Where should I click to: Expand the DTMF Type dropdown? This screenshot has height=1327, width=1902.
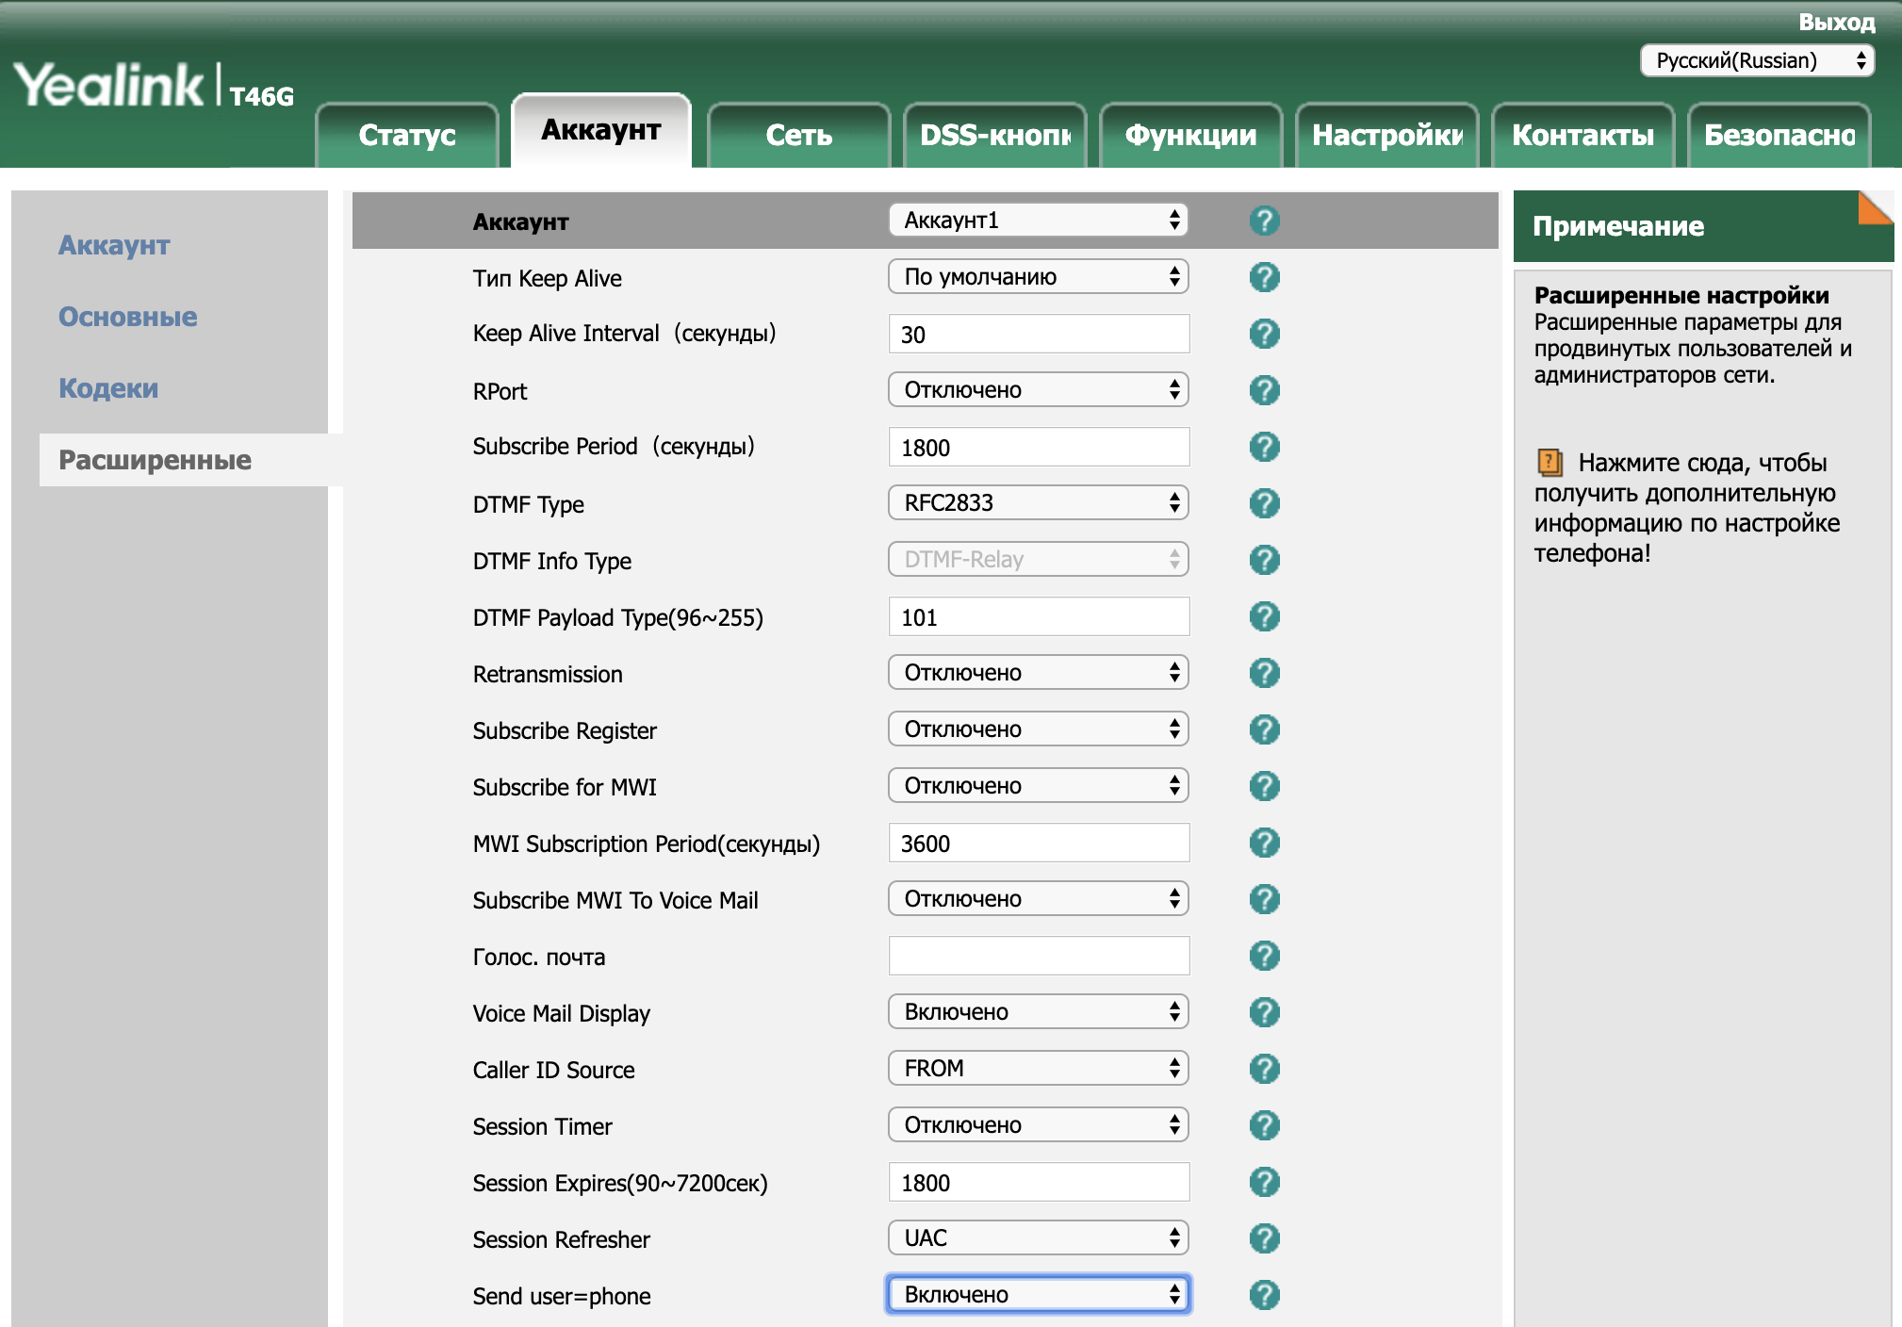pos(1038,503)
